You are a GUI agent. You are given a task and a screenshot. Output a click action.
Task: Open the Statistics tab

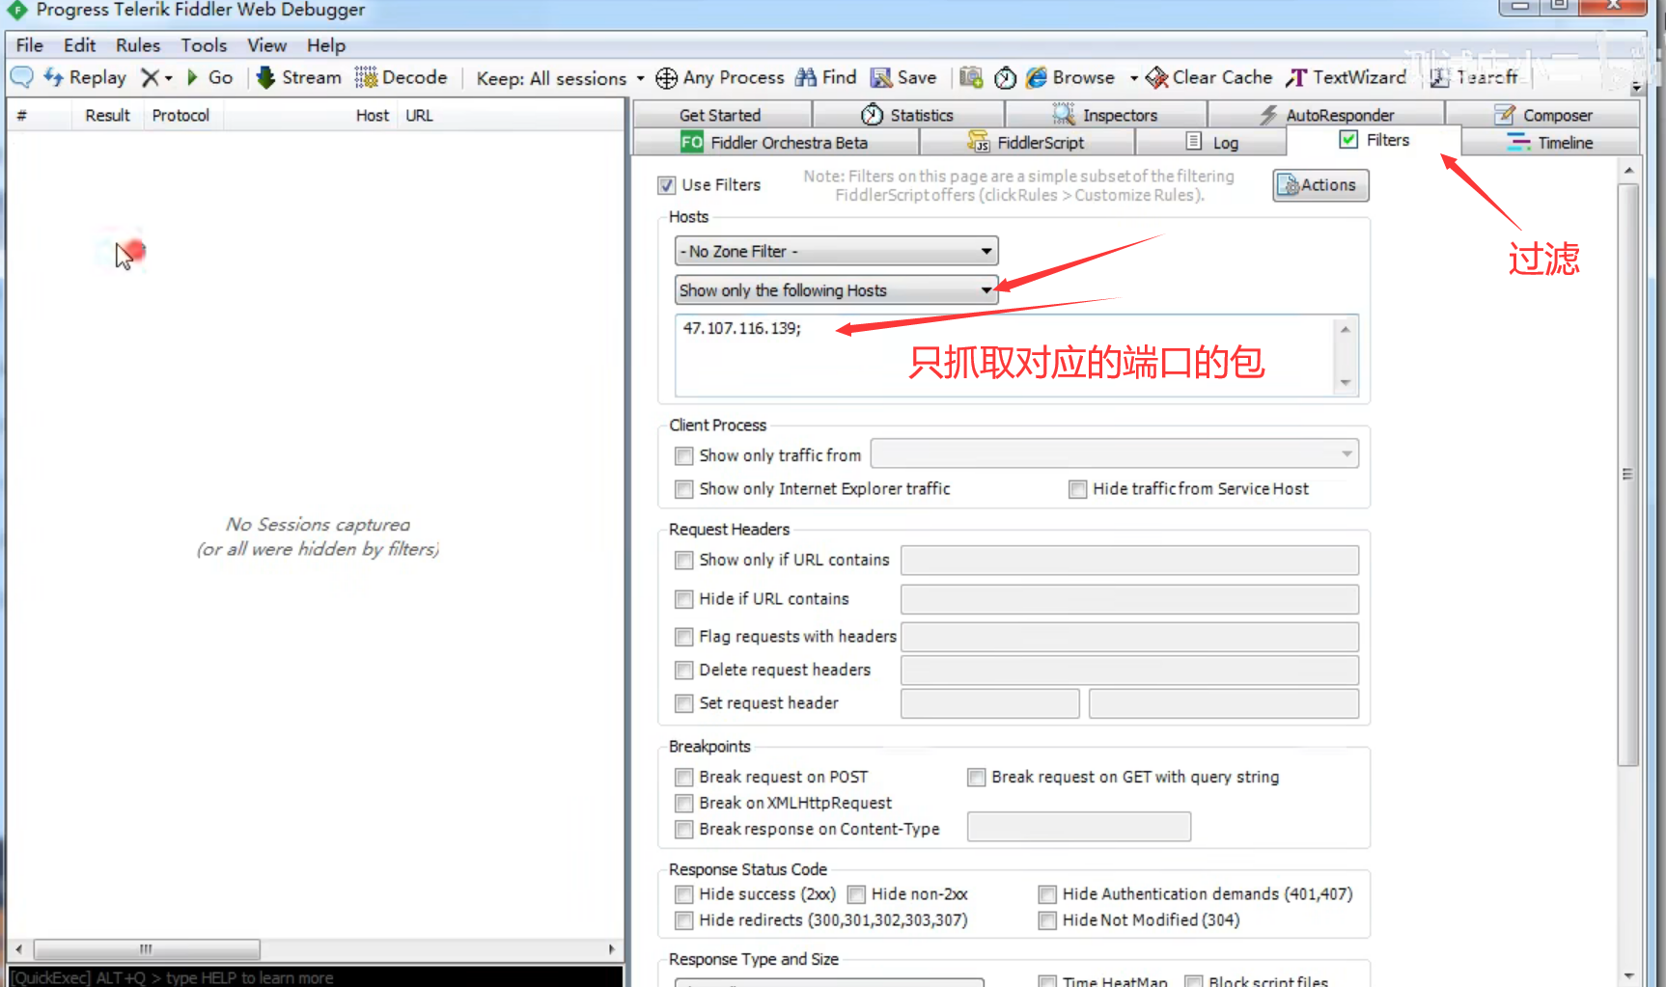908,115
